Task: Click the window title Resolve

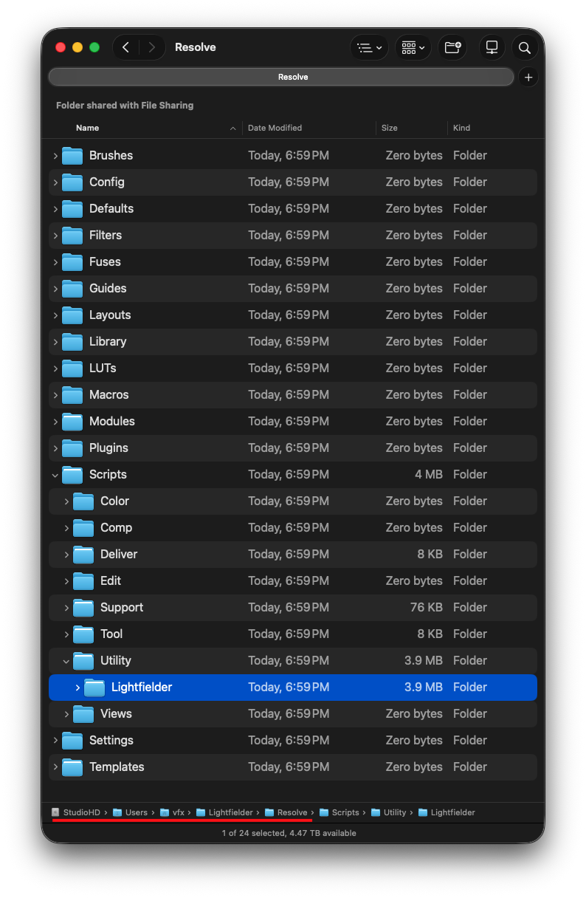Action: pos(196,47)
